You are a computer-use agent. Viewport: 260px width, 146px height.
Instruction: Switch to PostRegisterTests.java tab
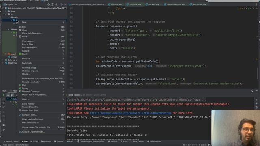coord(175,4)
